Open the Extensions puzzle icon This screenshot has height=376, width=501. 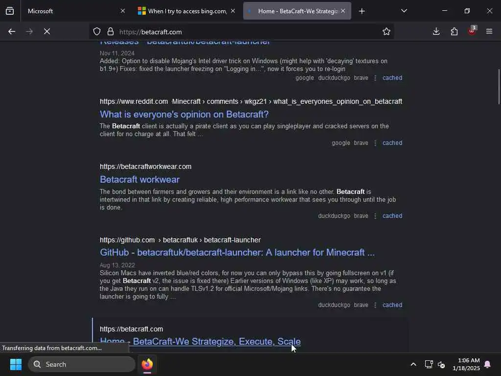(454, 31)
